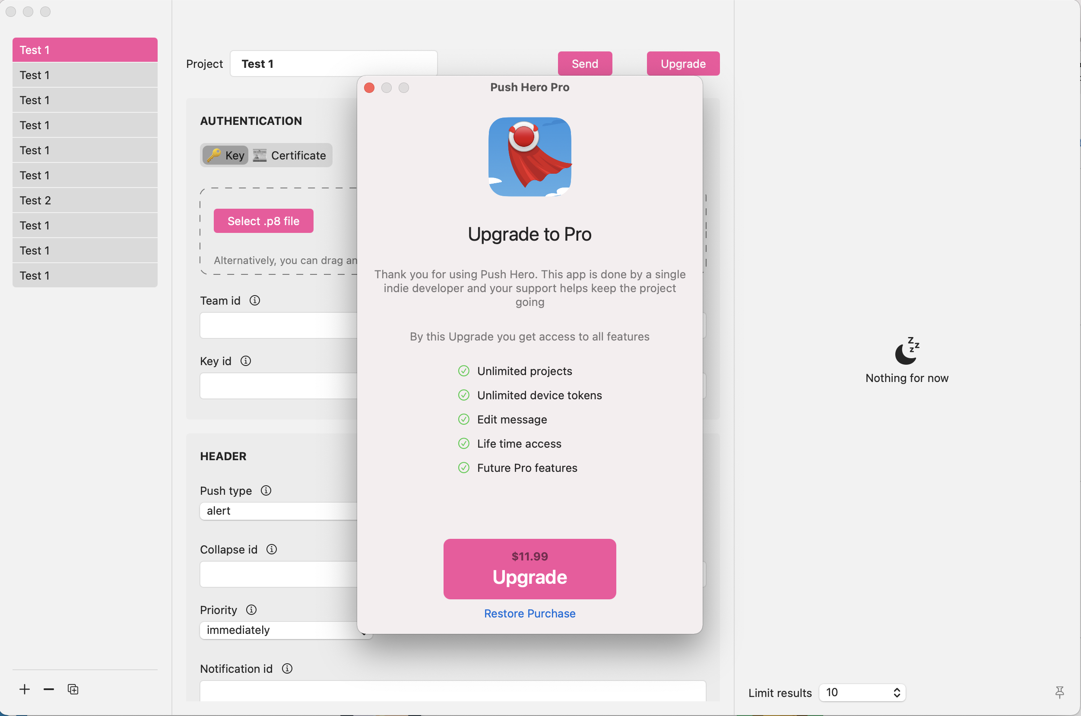Click the 'Nothing for now' text

click(x=907, y=378)
